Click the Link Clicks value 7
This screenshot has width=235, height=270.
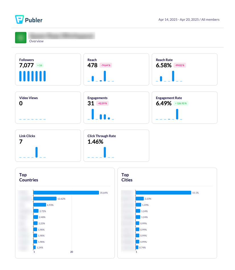point(20,141)
